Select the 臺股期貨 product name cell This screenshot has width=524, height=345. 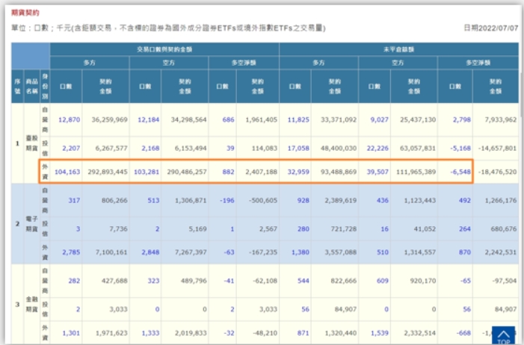(x=31, y=143)
